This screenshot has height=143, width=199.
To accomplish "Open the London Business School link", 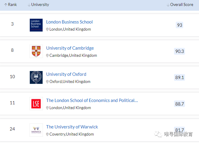I will click(x=69, y=22).
